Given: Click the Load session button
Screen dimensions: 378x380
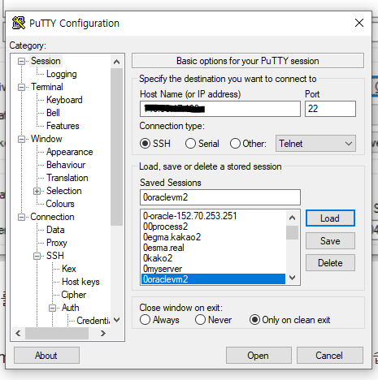Looking at the screenshot, I should coord(330,218).
